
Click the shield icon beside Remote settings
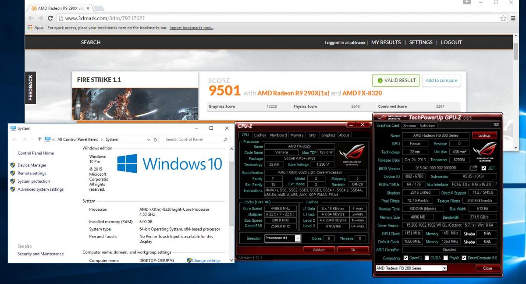point(13,173)
